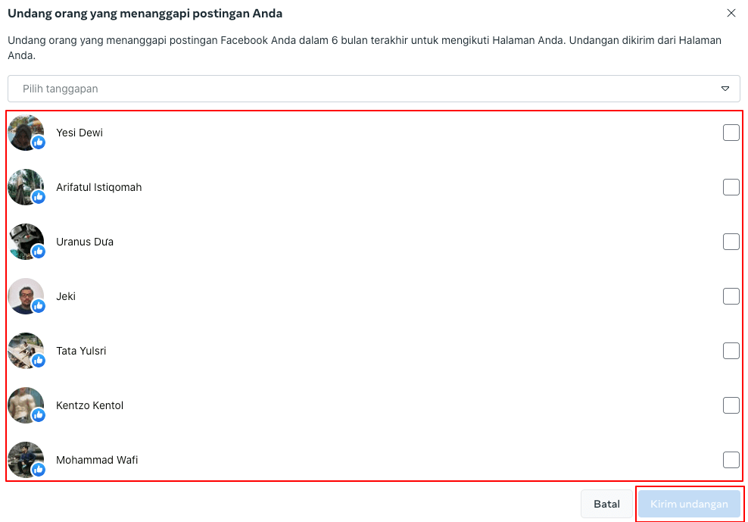748x522 pixels.
Task: Click Jeki's profile picture
Action: (25, 295)
